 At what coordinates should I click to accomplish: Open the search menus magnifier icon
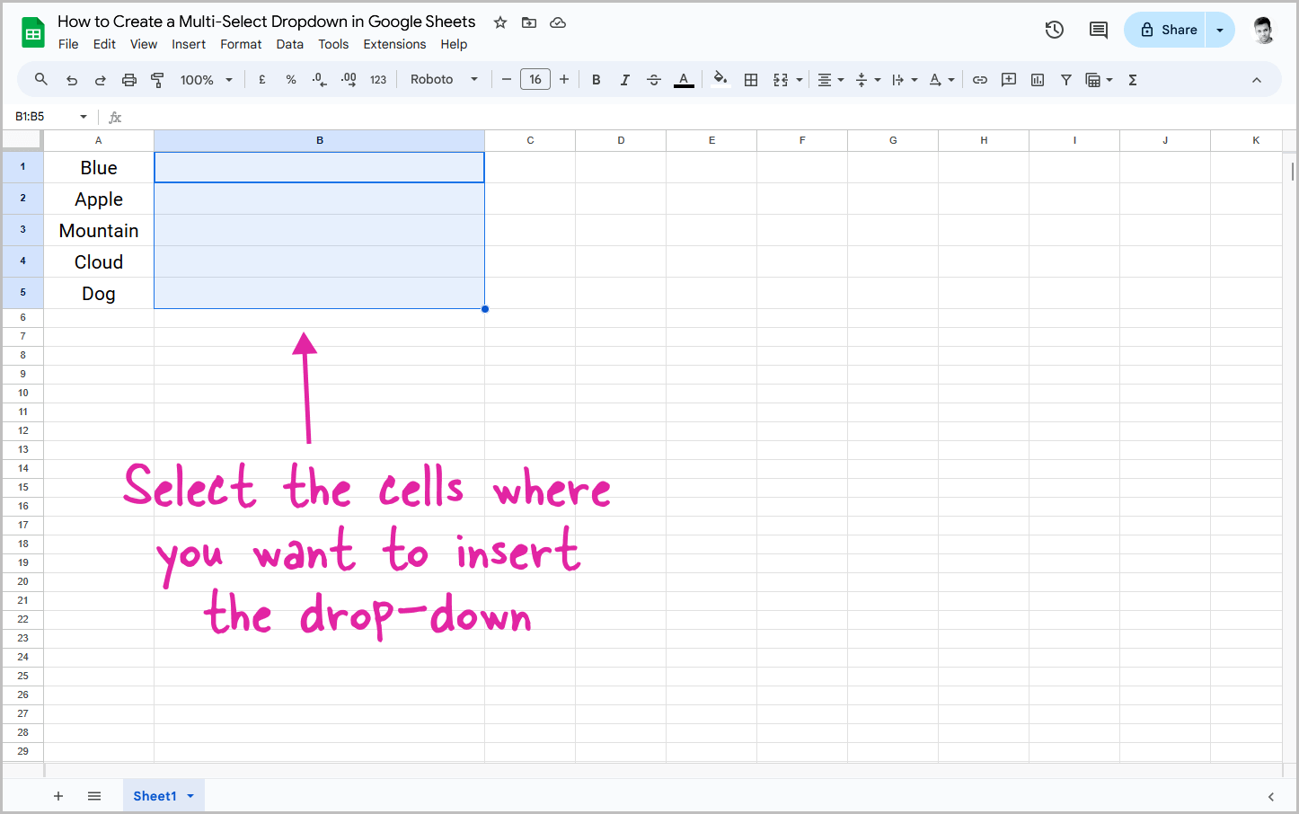point(41,80)
